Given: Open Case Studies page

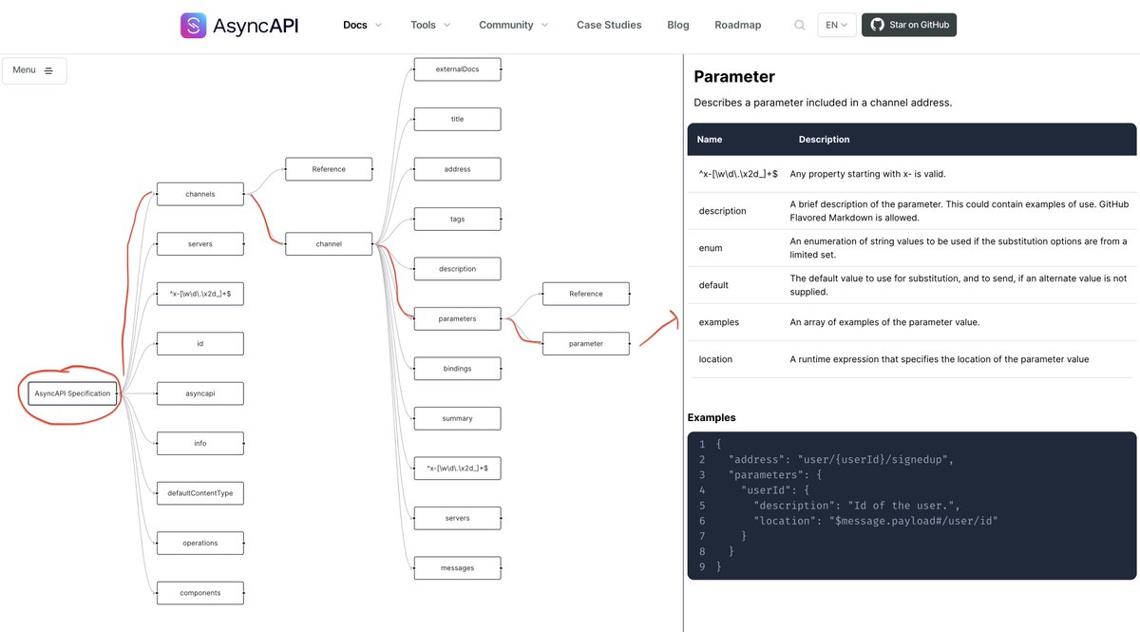Looking at the screenshot, I should click(609, 25).
